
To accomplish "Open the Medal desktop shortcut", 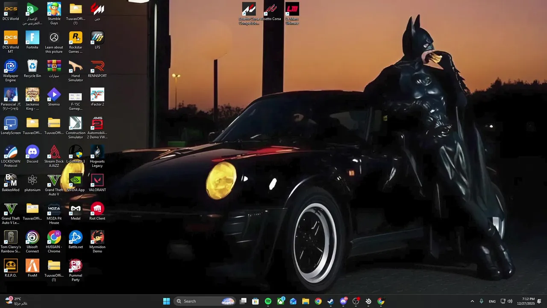I will [76, 211].
